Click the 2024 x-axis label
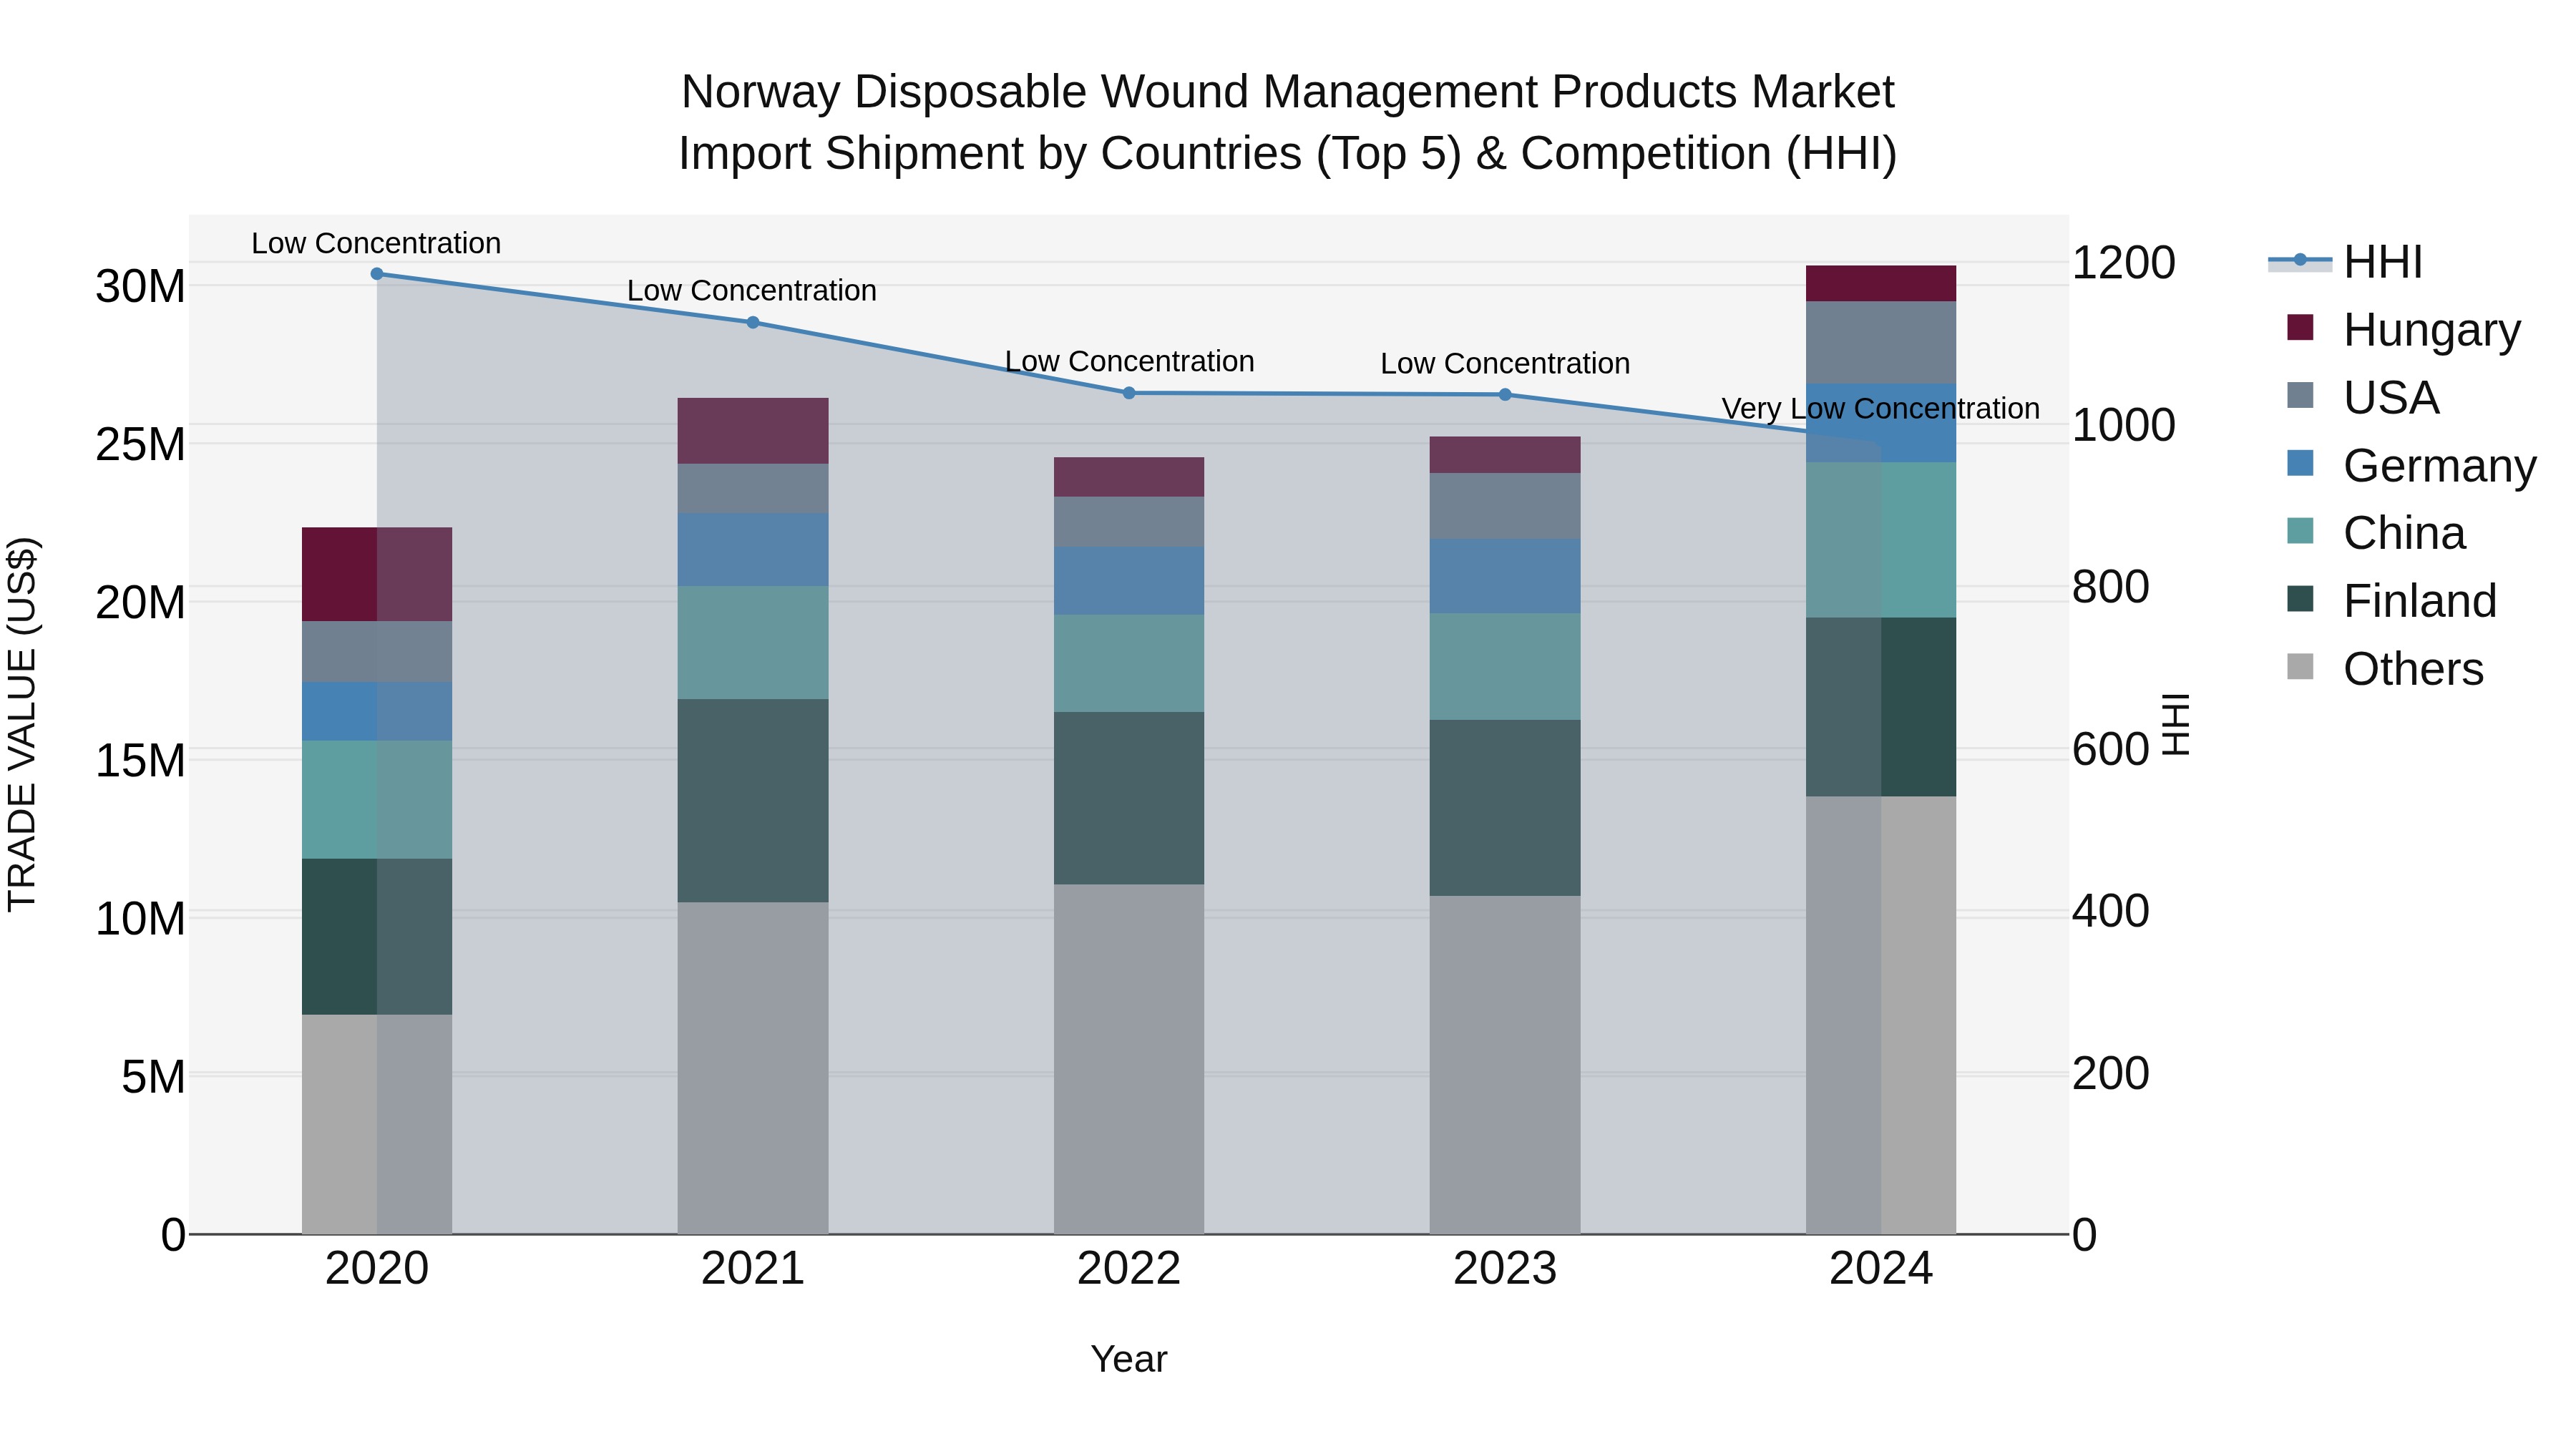The image size is (2576, 1449). pos(1881,1269)
